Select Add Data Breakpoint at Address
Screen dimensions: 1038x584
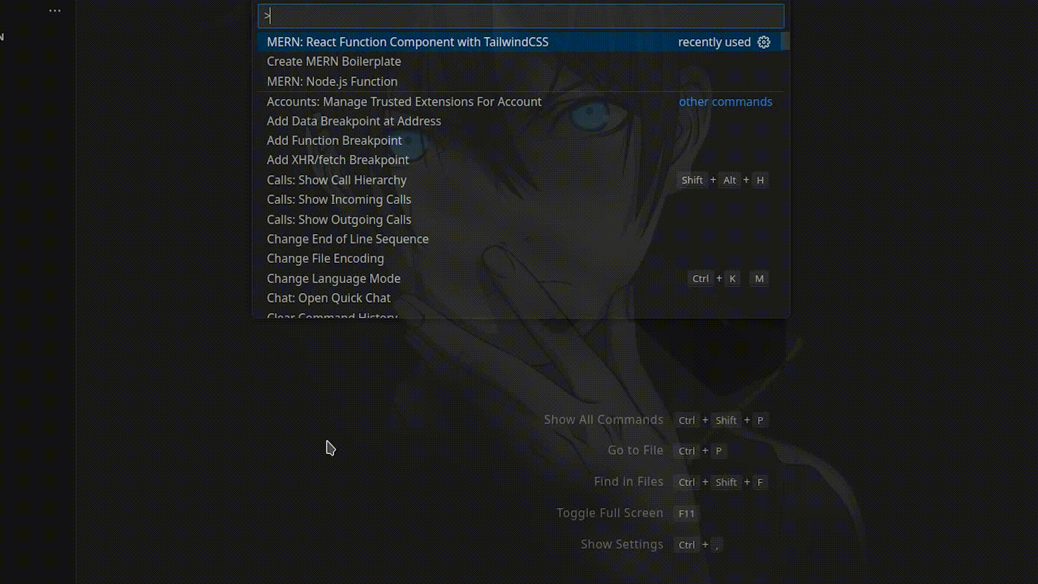coord(354,121)
